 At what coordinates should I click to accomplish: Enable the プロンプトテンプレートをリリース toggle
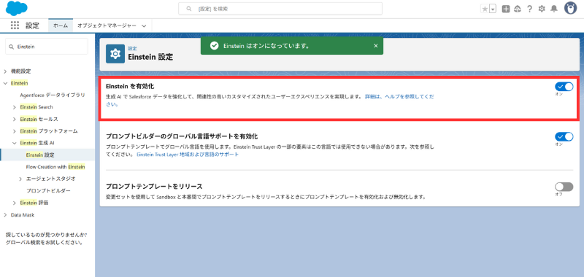click(564, 187)
